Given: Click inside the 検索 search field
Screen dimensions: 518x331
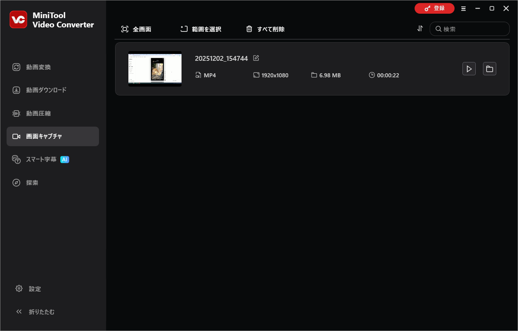Looking at the screenshot, I should pos(467,29).
